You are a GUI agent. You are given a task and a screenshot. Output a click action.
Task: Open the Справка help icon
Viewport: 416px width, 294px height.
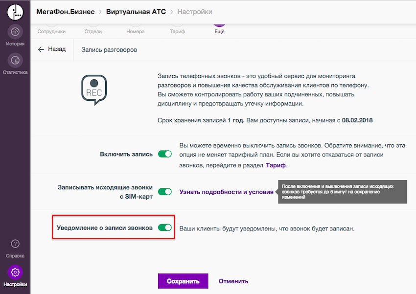(15, 244)
